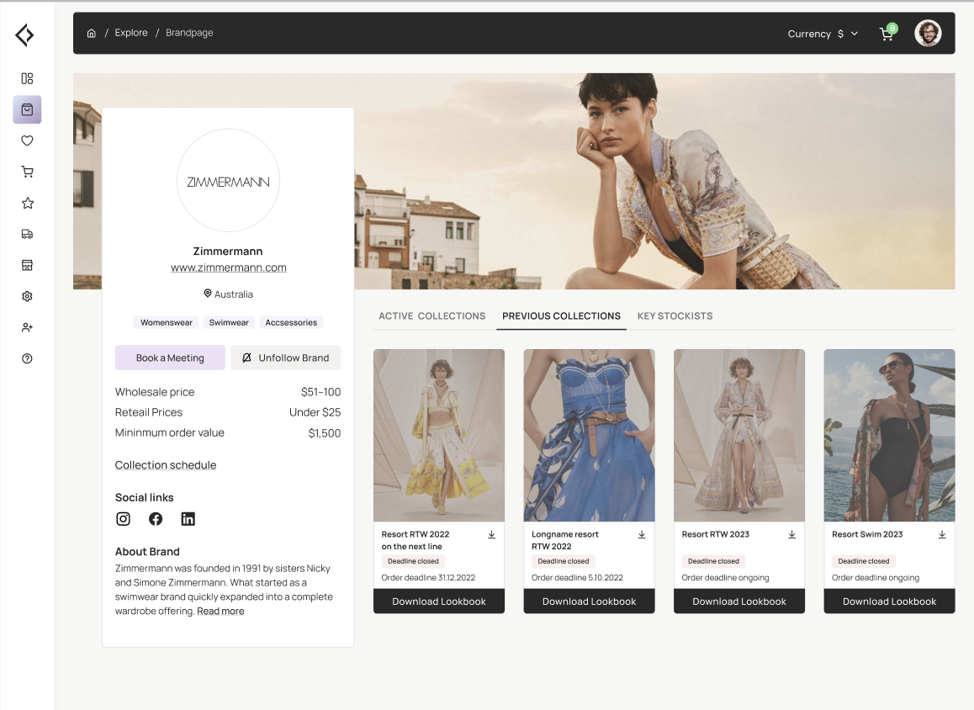Click the Zimmermann logo circle
Viewport: 974px width, 710px height.
click(x=228, y=181)
